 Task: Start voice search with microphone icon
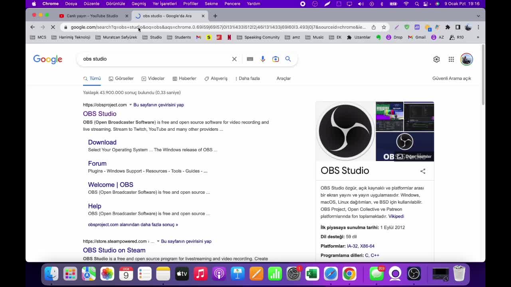pyautogui.click(x=263, y=59)
